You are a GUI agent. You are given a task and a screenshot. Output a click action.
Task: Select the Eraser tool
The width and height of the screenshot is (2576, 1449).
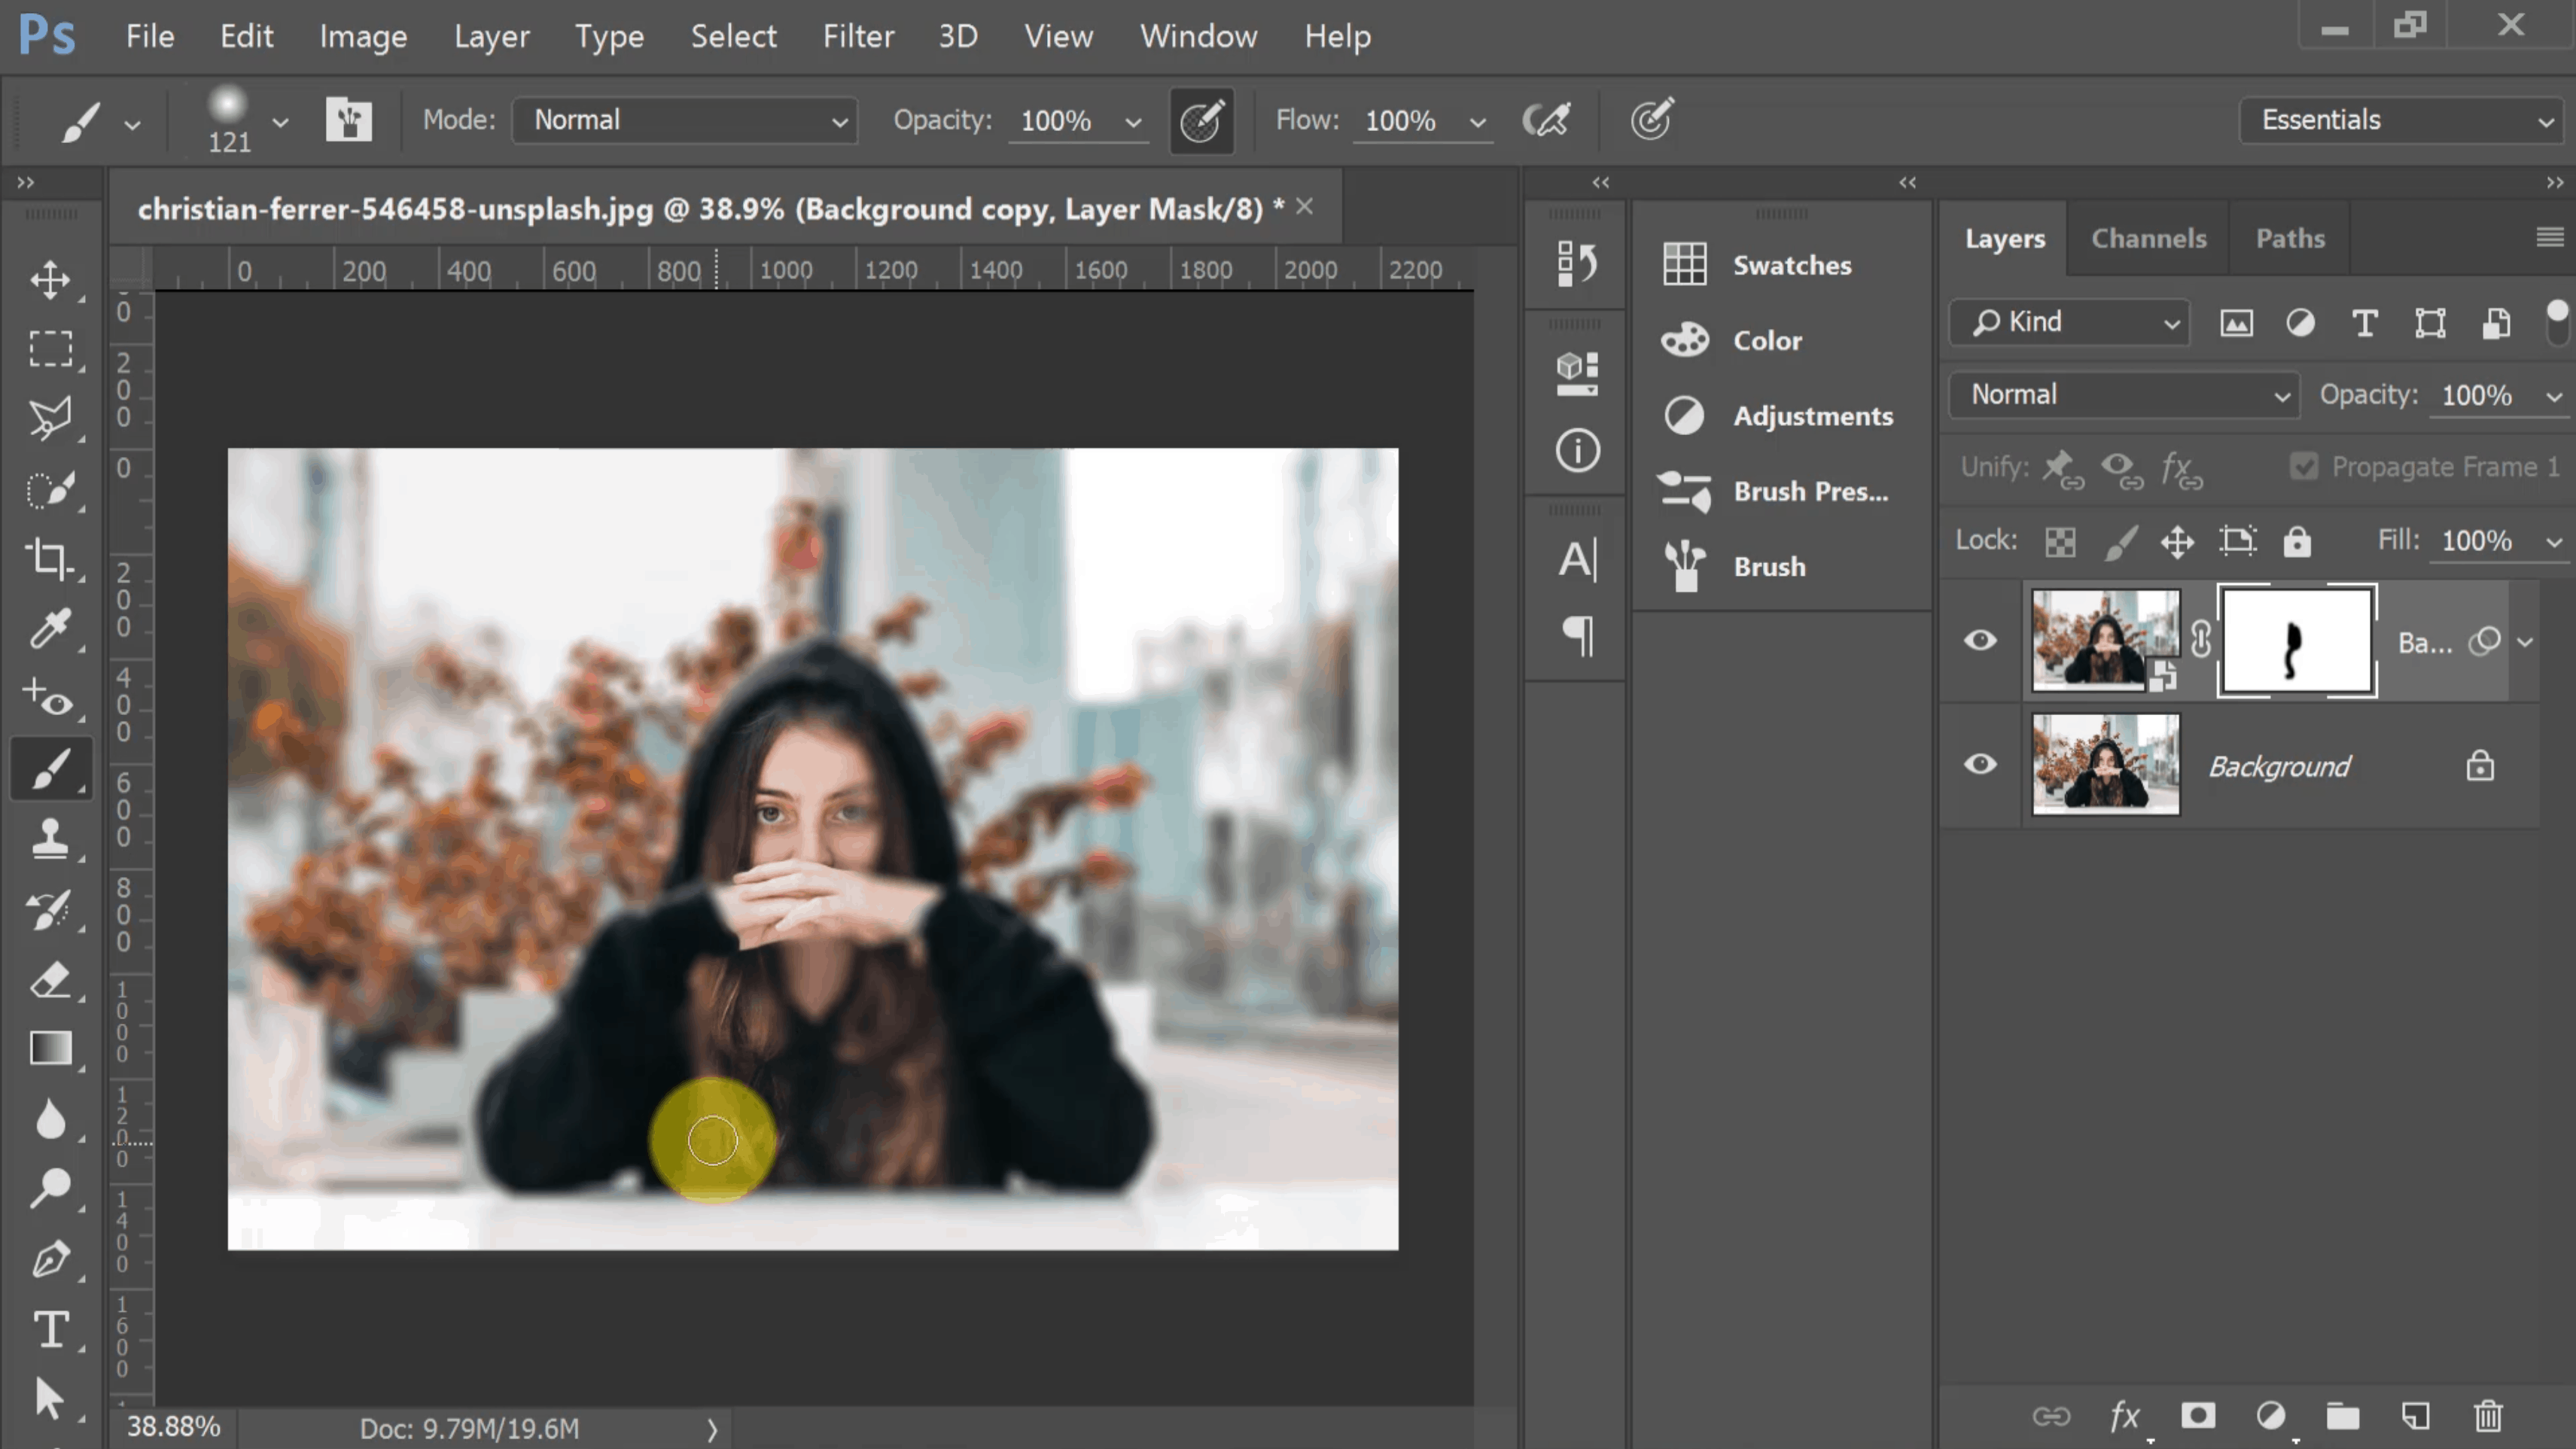point(50,979)
